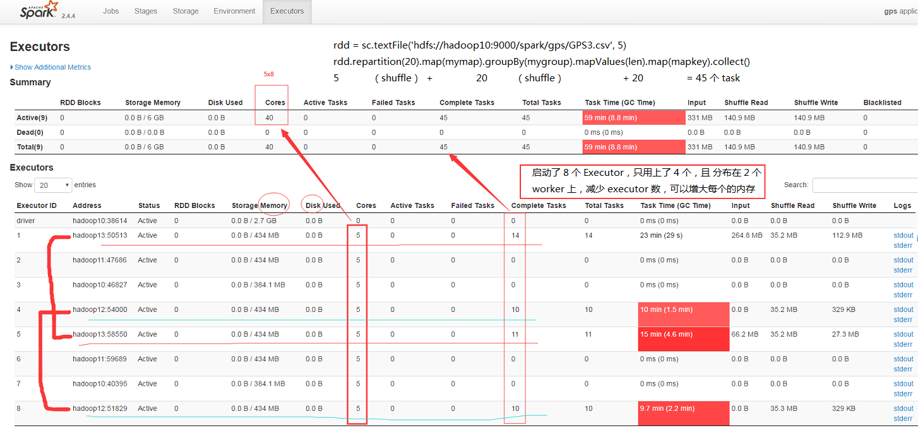Open stderr log for executor 4
The height and width of the screenshot is (428, 918).
[903, 320]
